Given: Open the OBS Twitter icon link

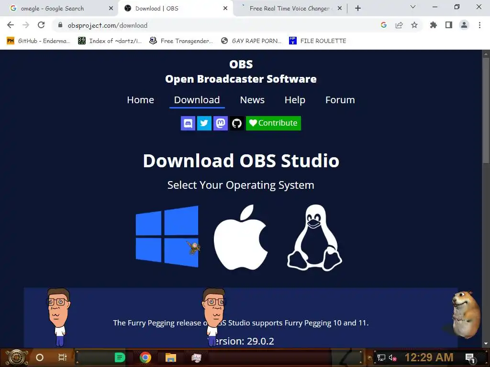Looking at the screenshot, I should [204, 123].
